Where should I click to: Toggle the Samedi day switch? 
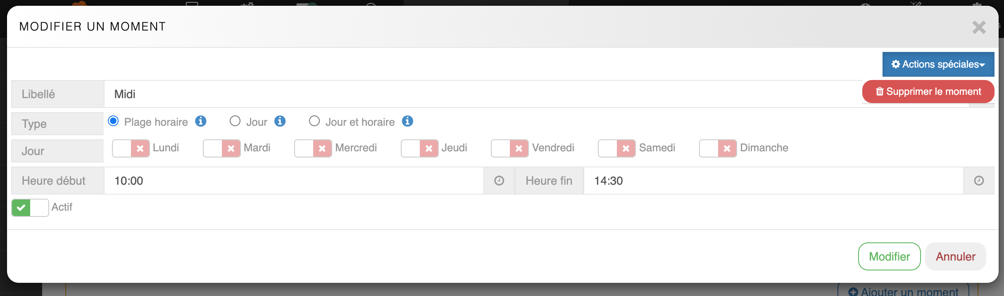pyautogui.click(x=617, y=148)
